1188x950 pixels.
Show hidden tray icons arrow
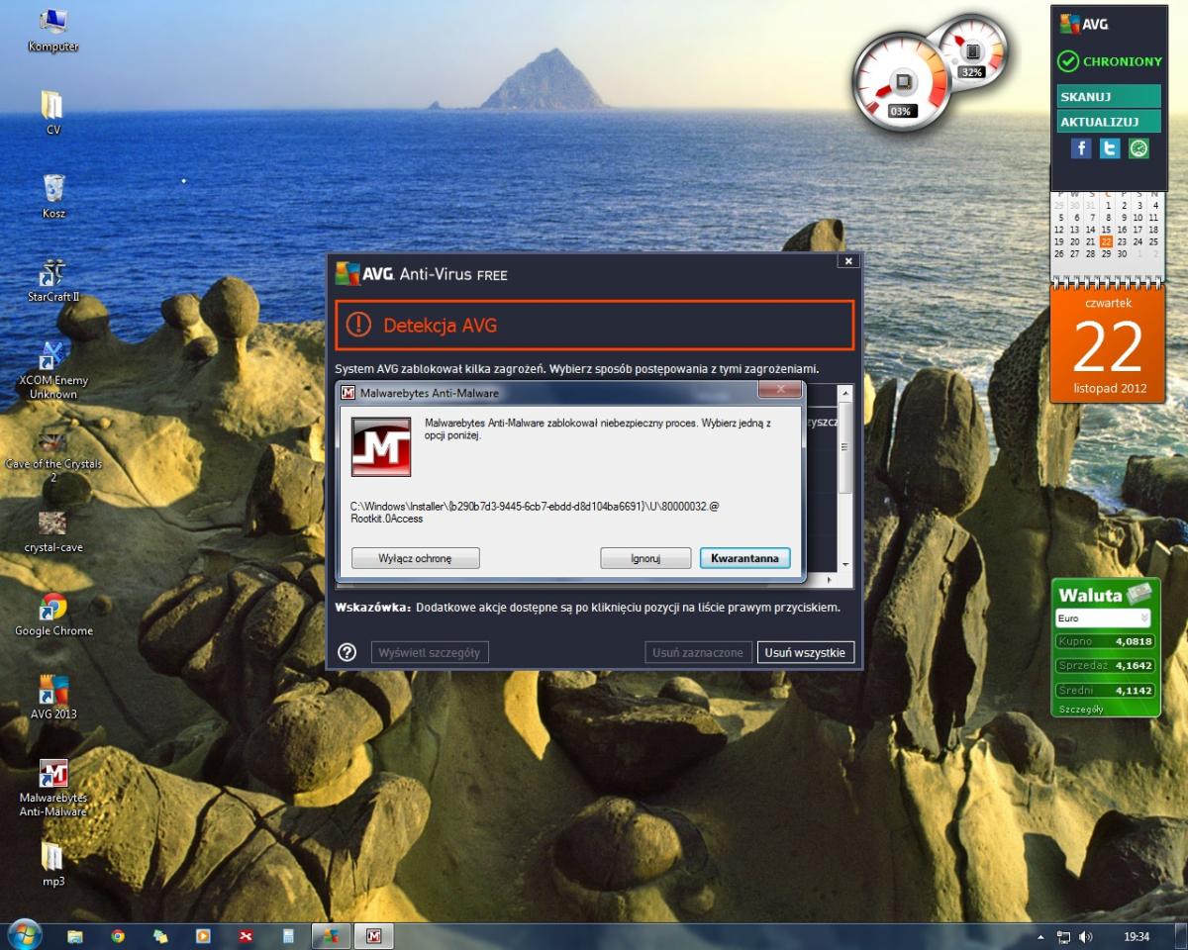(x=1040, y=936)
